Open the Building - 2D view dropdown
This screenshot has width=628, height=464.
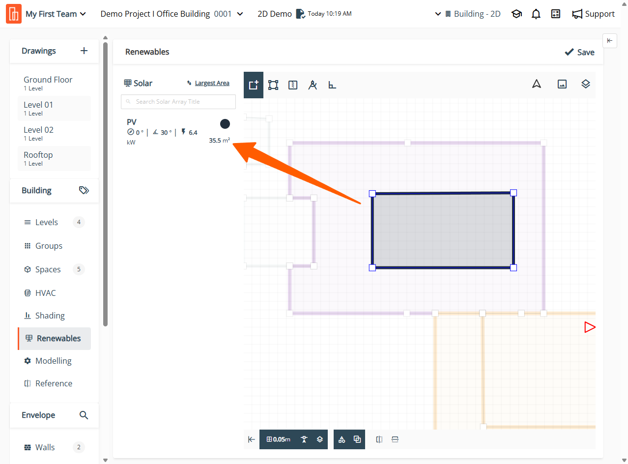468,14
